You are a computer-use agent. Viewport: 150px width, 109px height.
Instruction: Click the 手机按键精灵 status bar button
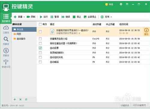click(139, 105)
